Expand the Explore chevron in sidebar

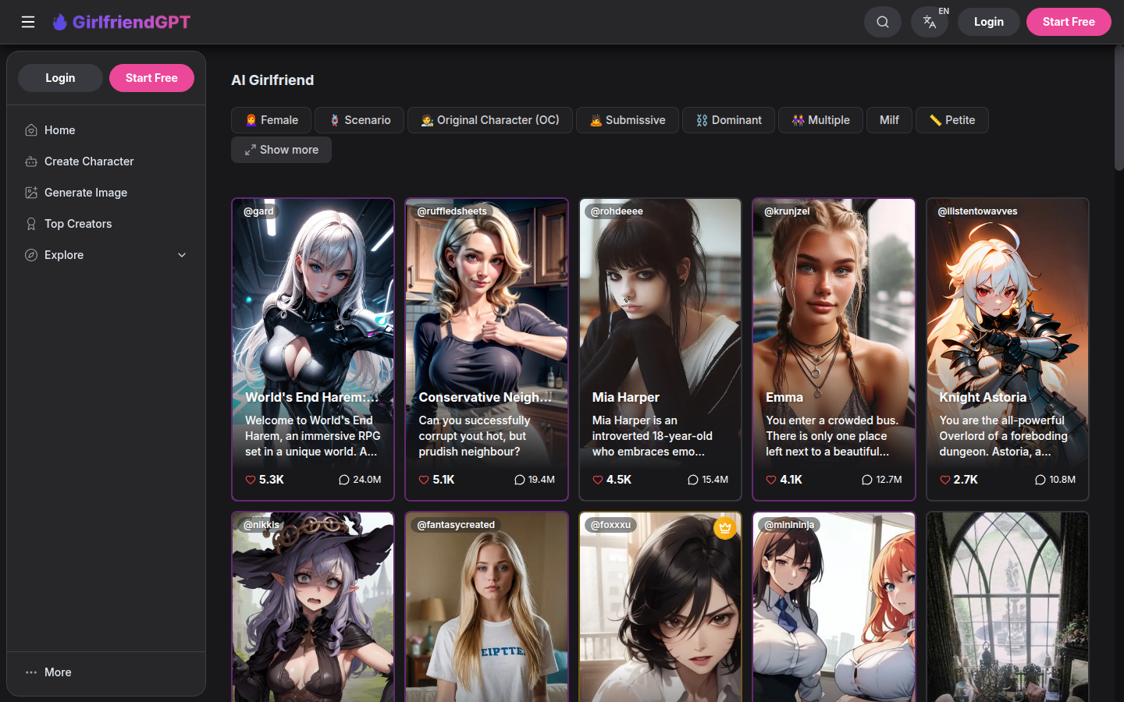tap(182, 255)
